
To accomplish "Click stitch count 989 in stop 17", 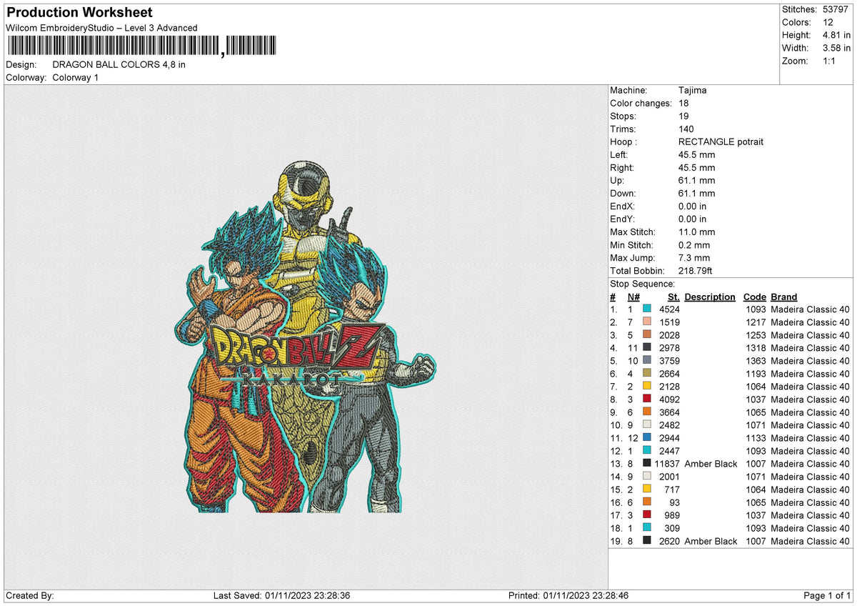I will click(672, 515).
